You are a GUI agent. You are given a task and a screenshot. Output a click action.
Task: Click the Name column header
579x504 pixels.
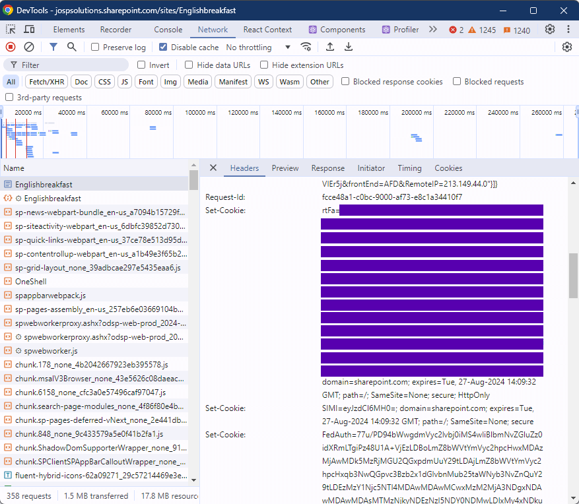(94, 168)
